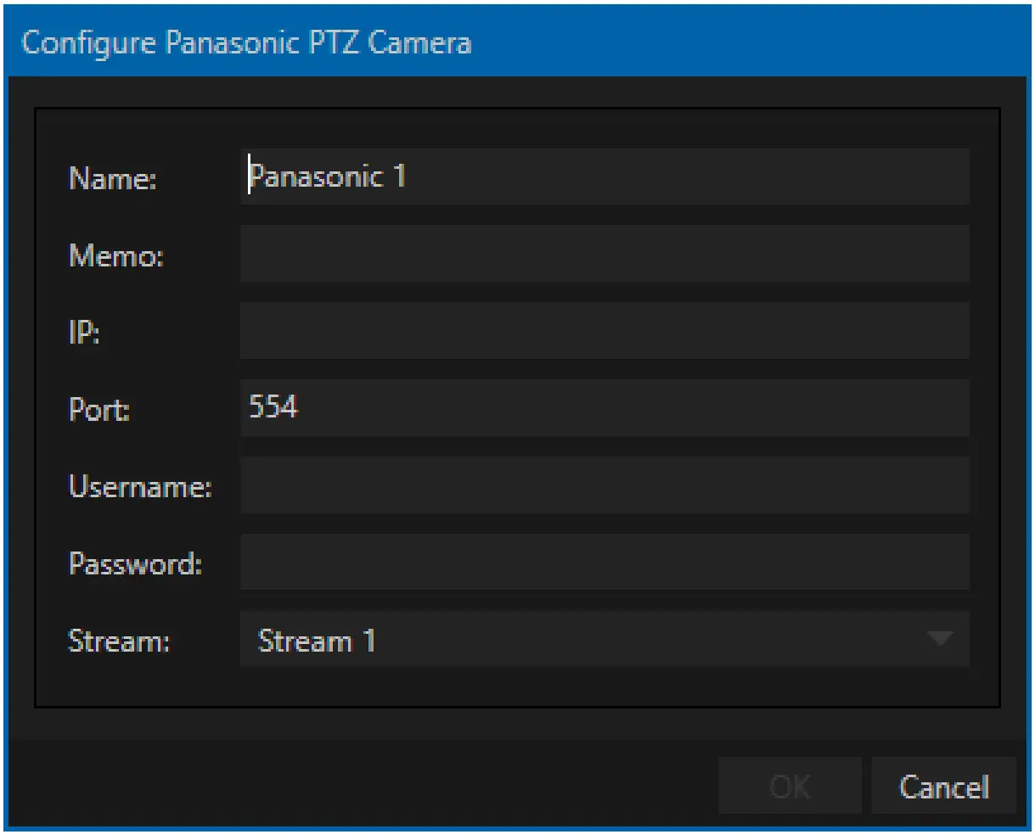Click the Memo input field
The height and width of the screenshot is (840, 1035).
[x=605, y=254]
